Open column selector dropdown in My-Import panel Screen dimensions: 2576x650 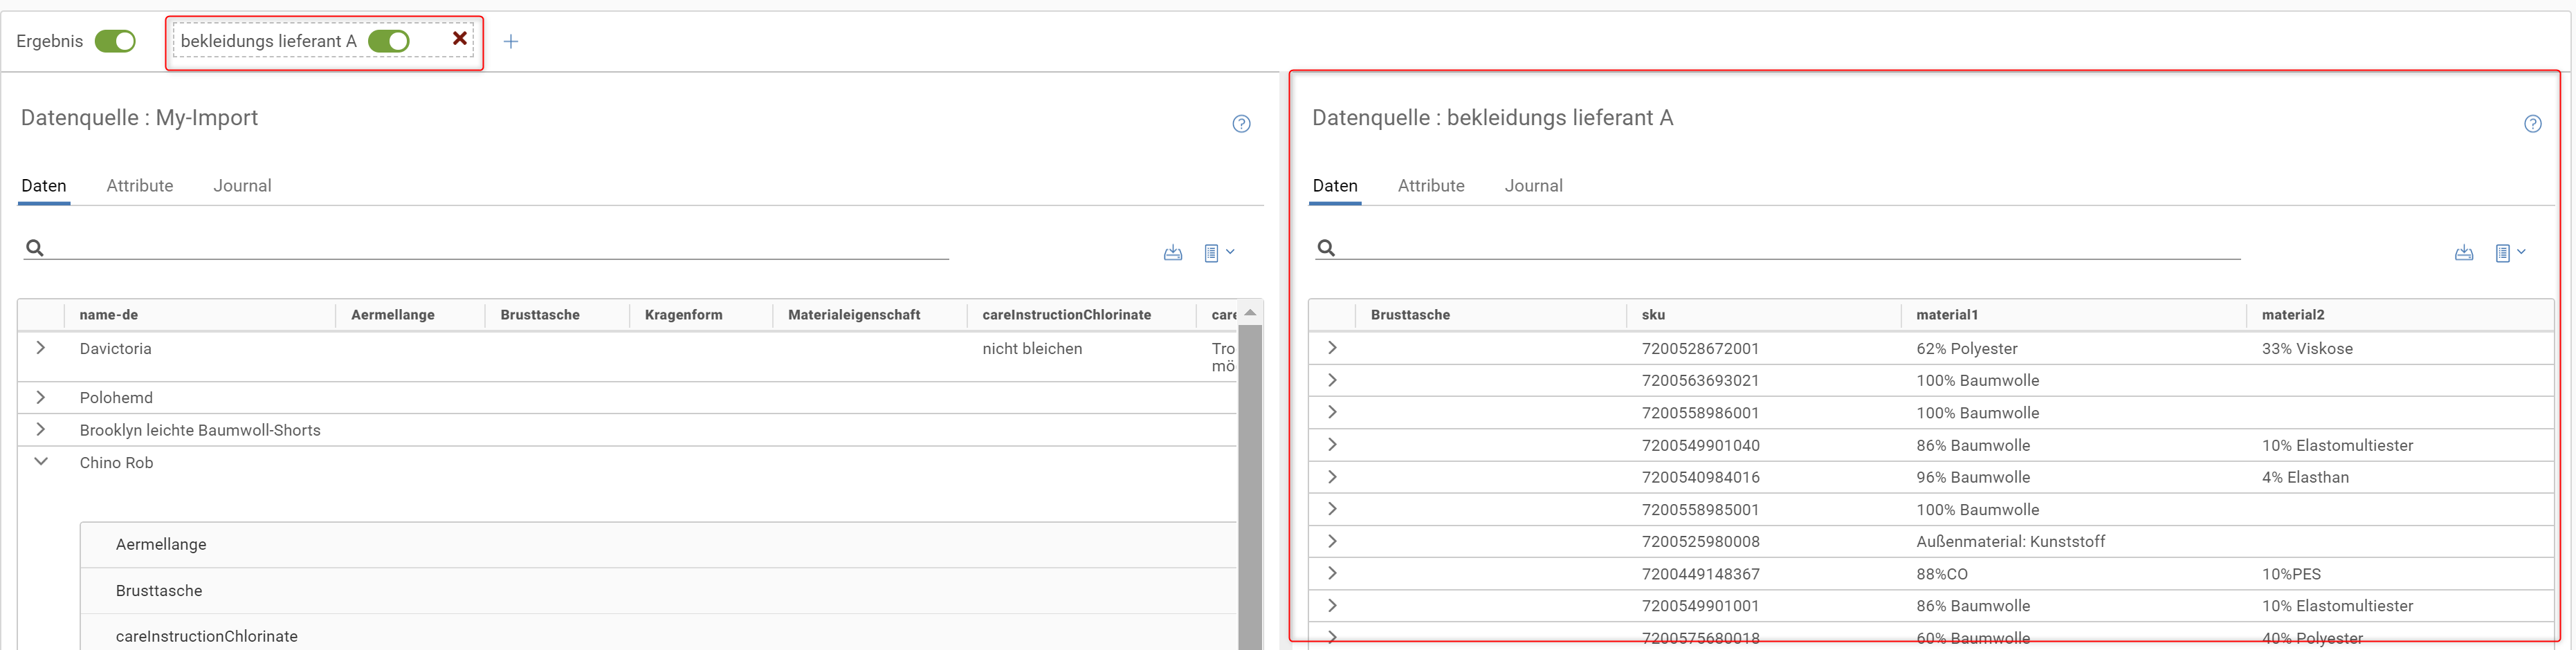coord(1218,253)
